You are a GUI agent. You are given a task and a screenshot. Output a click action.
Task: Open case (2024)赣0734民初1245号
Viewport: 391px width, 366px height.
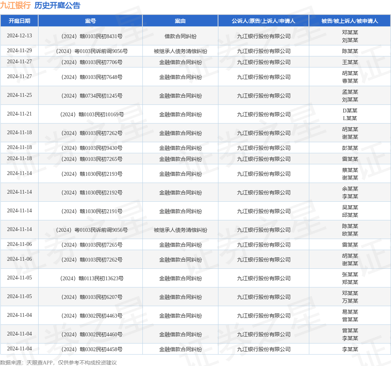90,96
